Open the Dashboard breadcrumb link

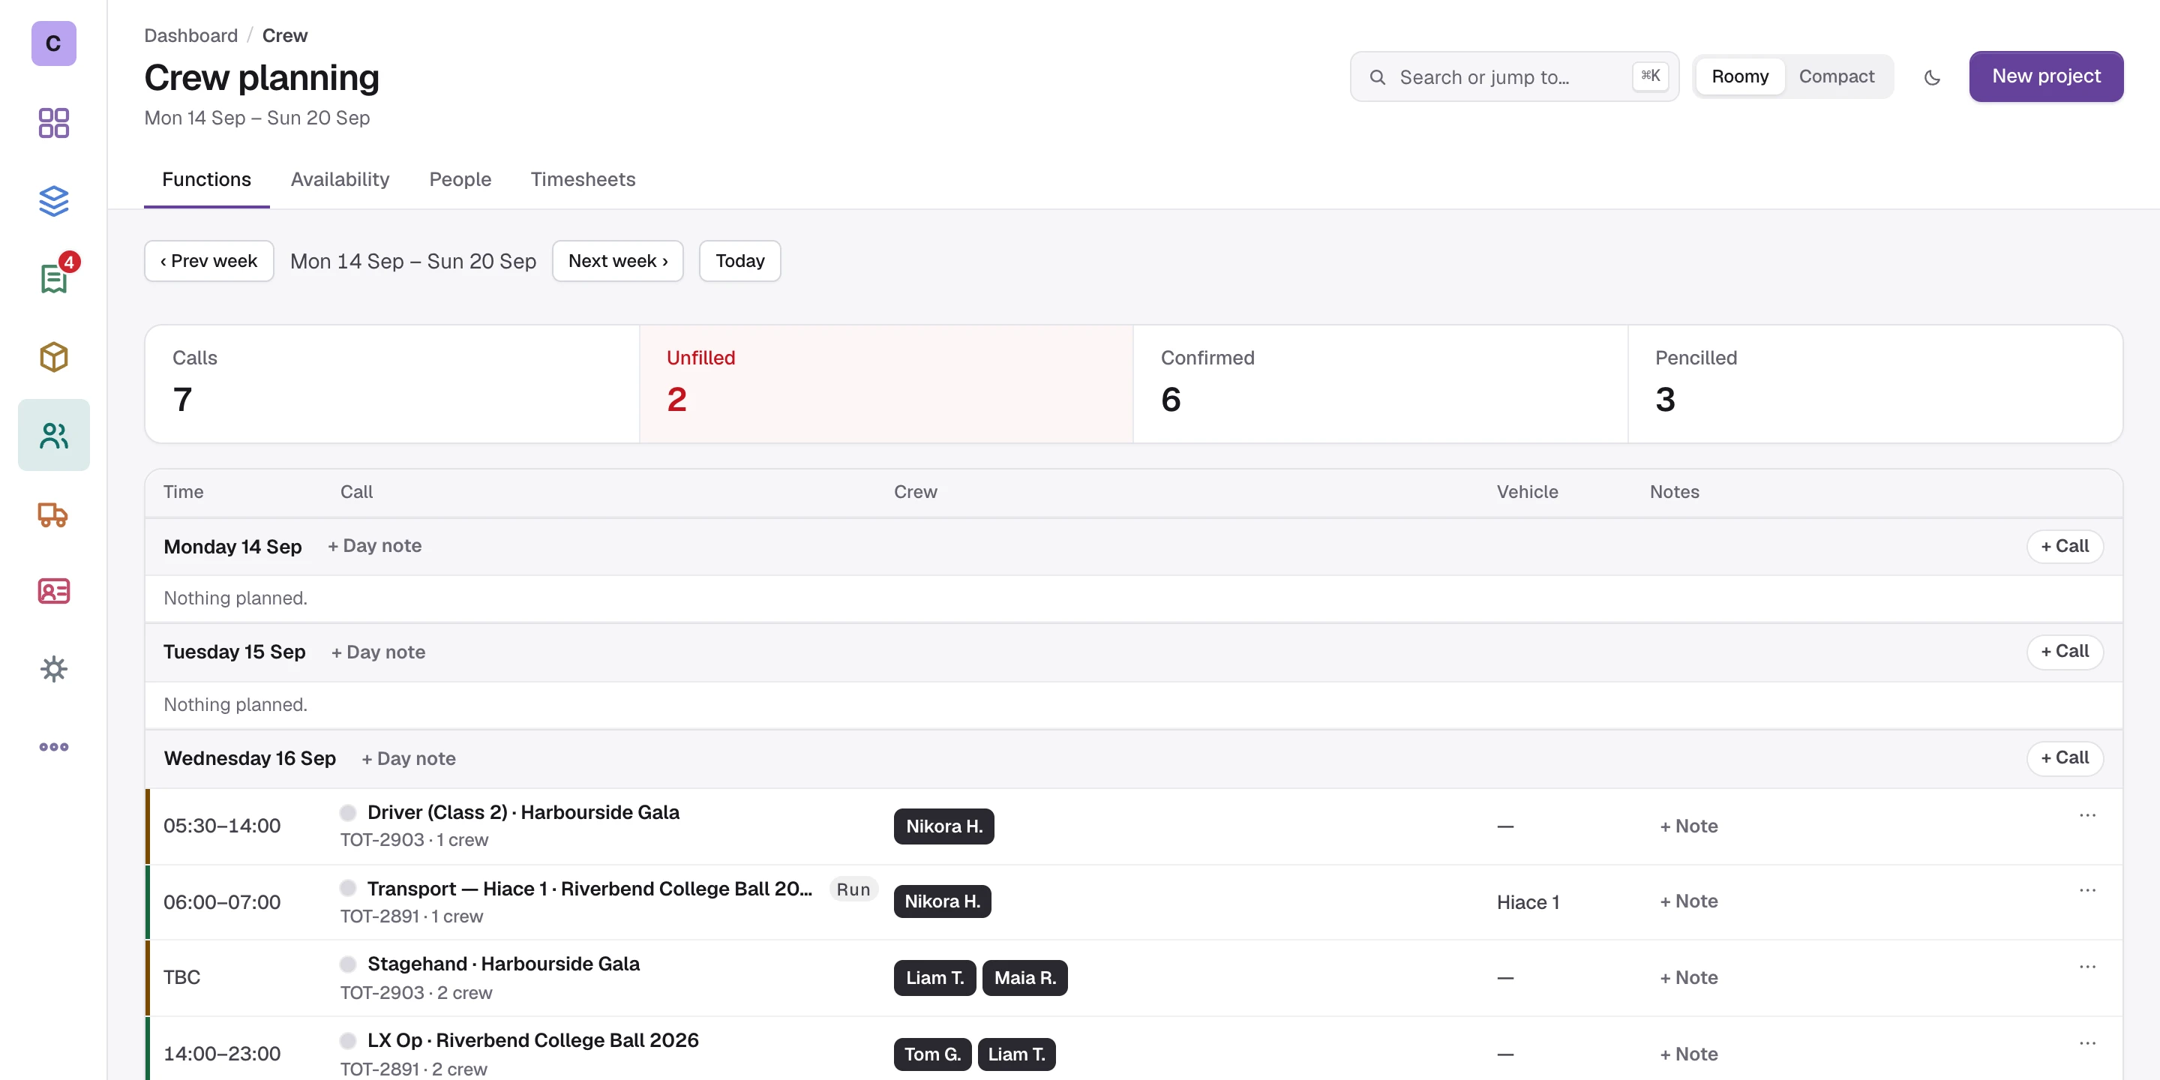(190, 35)
